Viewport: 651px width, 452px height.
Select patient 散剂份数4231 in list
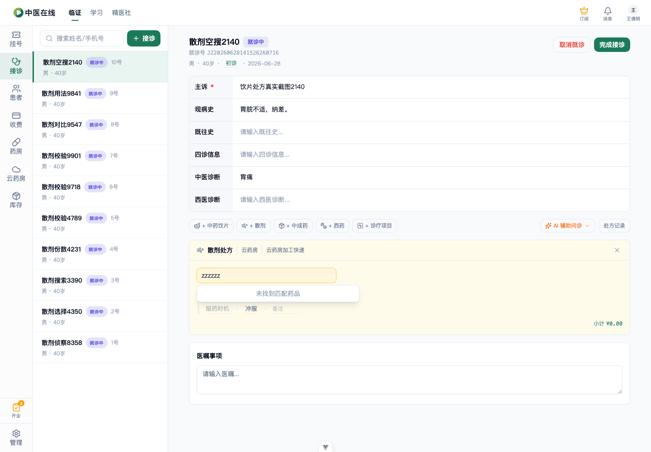(100, 254)
